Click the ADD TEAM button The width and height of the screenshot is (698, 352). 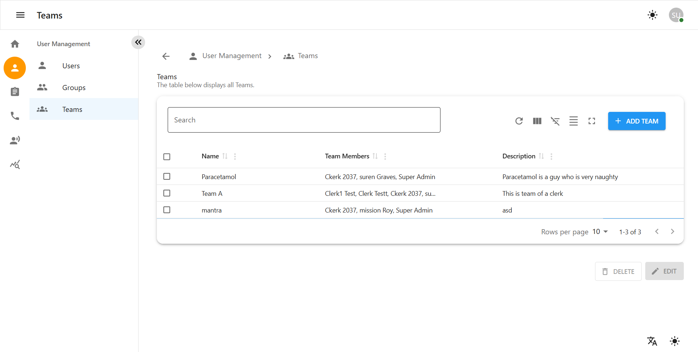(637, 121)
